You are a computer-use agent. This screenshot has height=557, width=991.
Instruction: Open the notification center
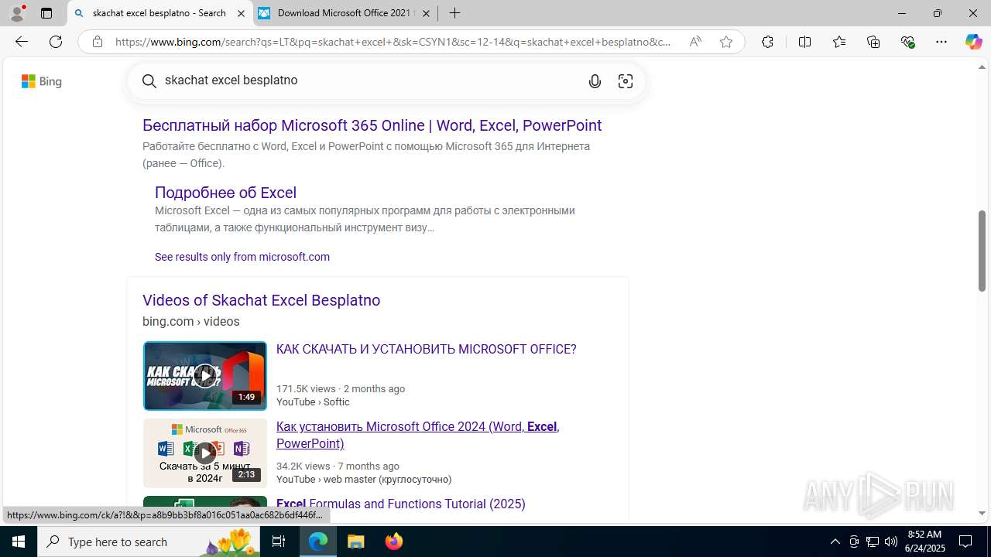[965, 542]
